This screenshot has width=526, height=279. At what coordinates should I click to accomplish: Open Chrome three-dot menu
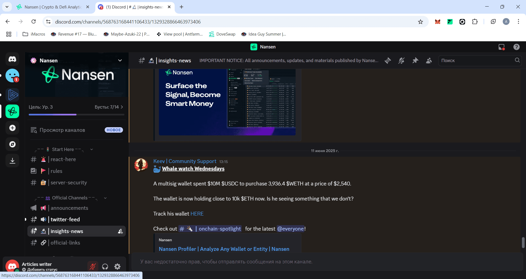[x=518, y=22]
